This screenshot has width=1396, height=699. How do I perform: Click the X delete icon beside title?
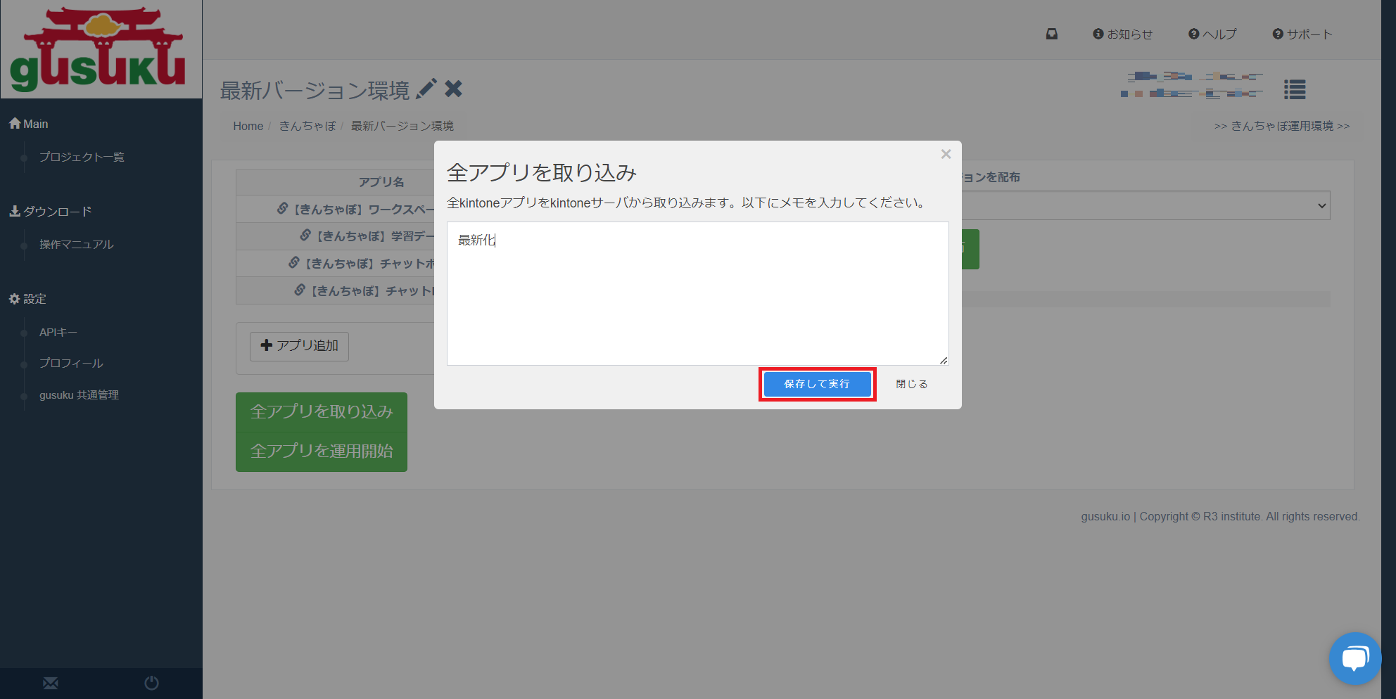coord(454,89)
